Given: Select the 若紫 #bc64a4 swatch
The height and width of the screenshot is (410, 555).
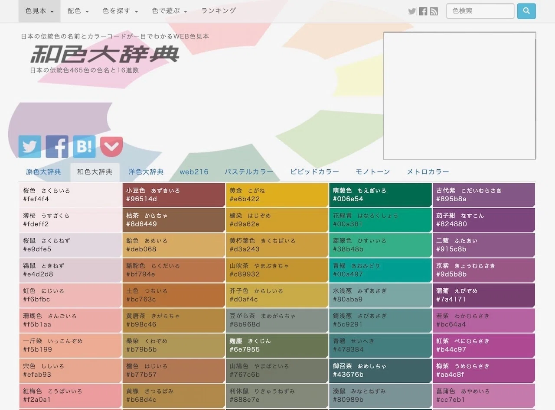Looking at the screenshot, I should (484, 320).
